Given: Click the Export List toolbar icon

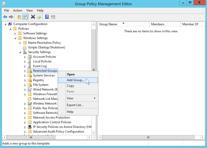Looking at the screenshot, I should click(x=39, y=17).
